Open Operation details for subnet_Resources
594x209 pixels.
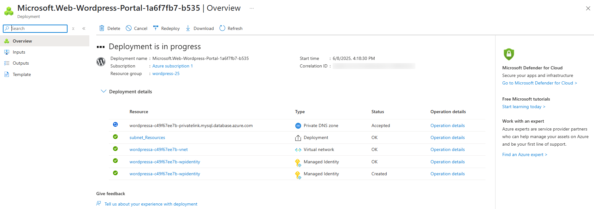click(448, 137)
